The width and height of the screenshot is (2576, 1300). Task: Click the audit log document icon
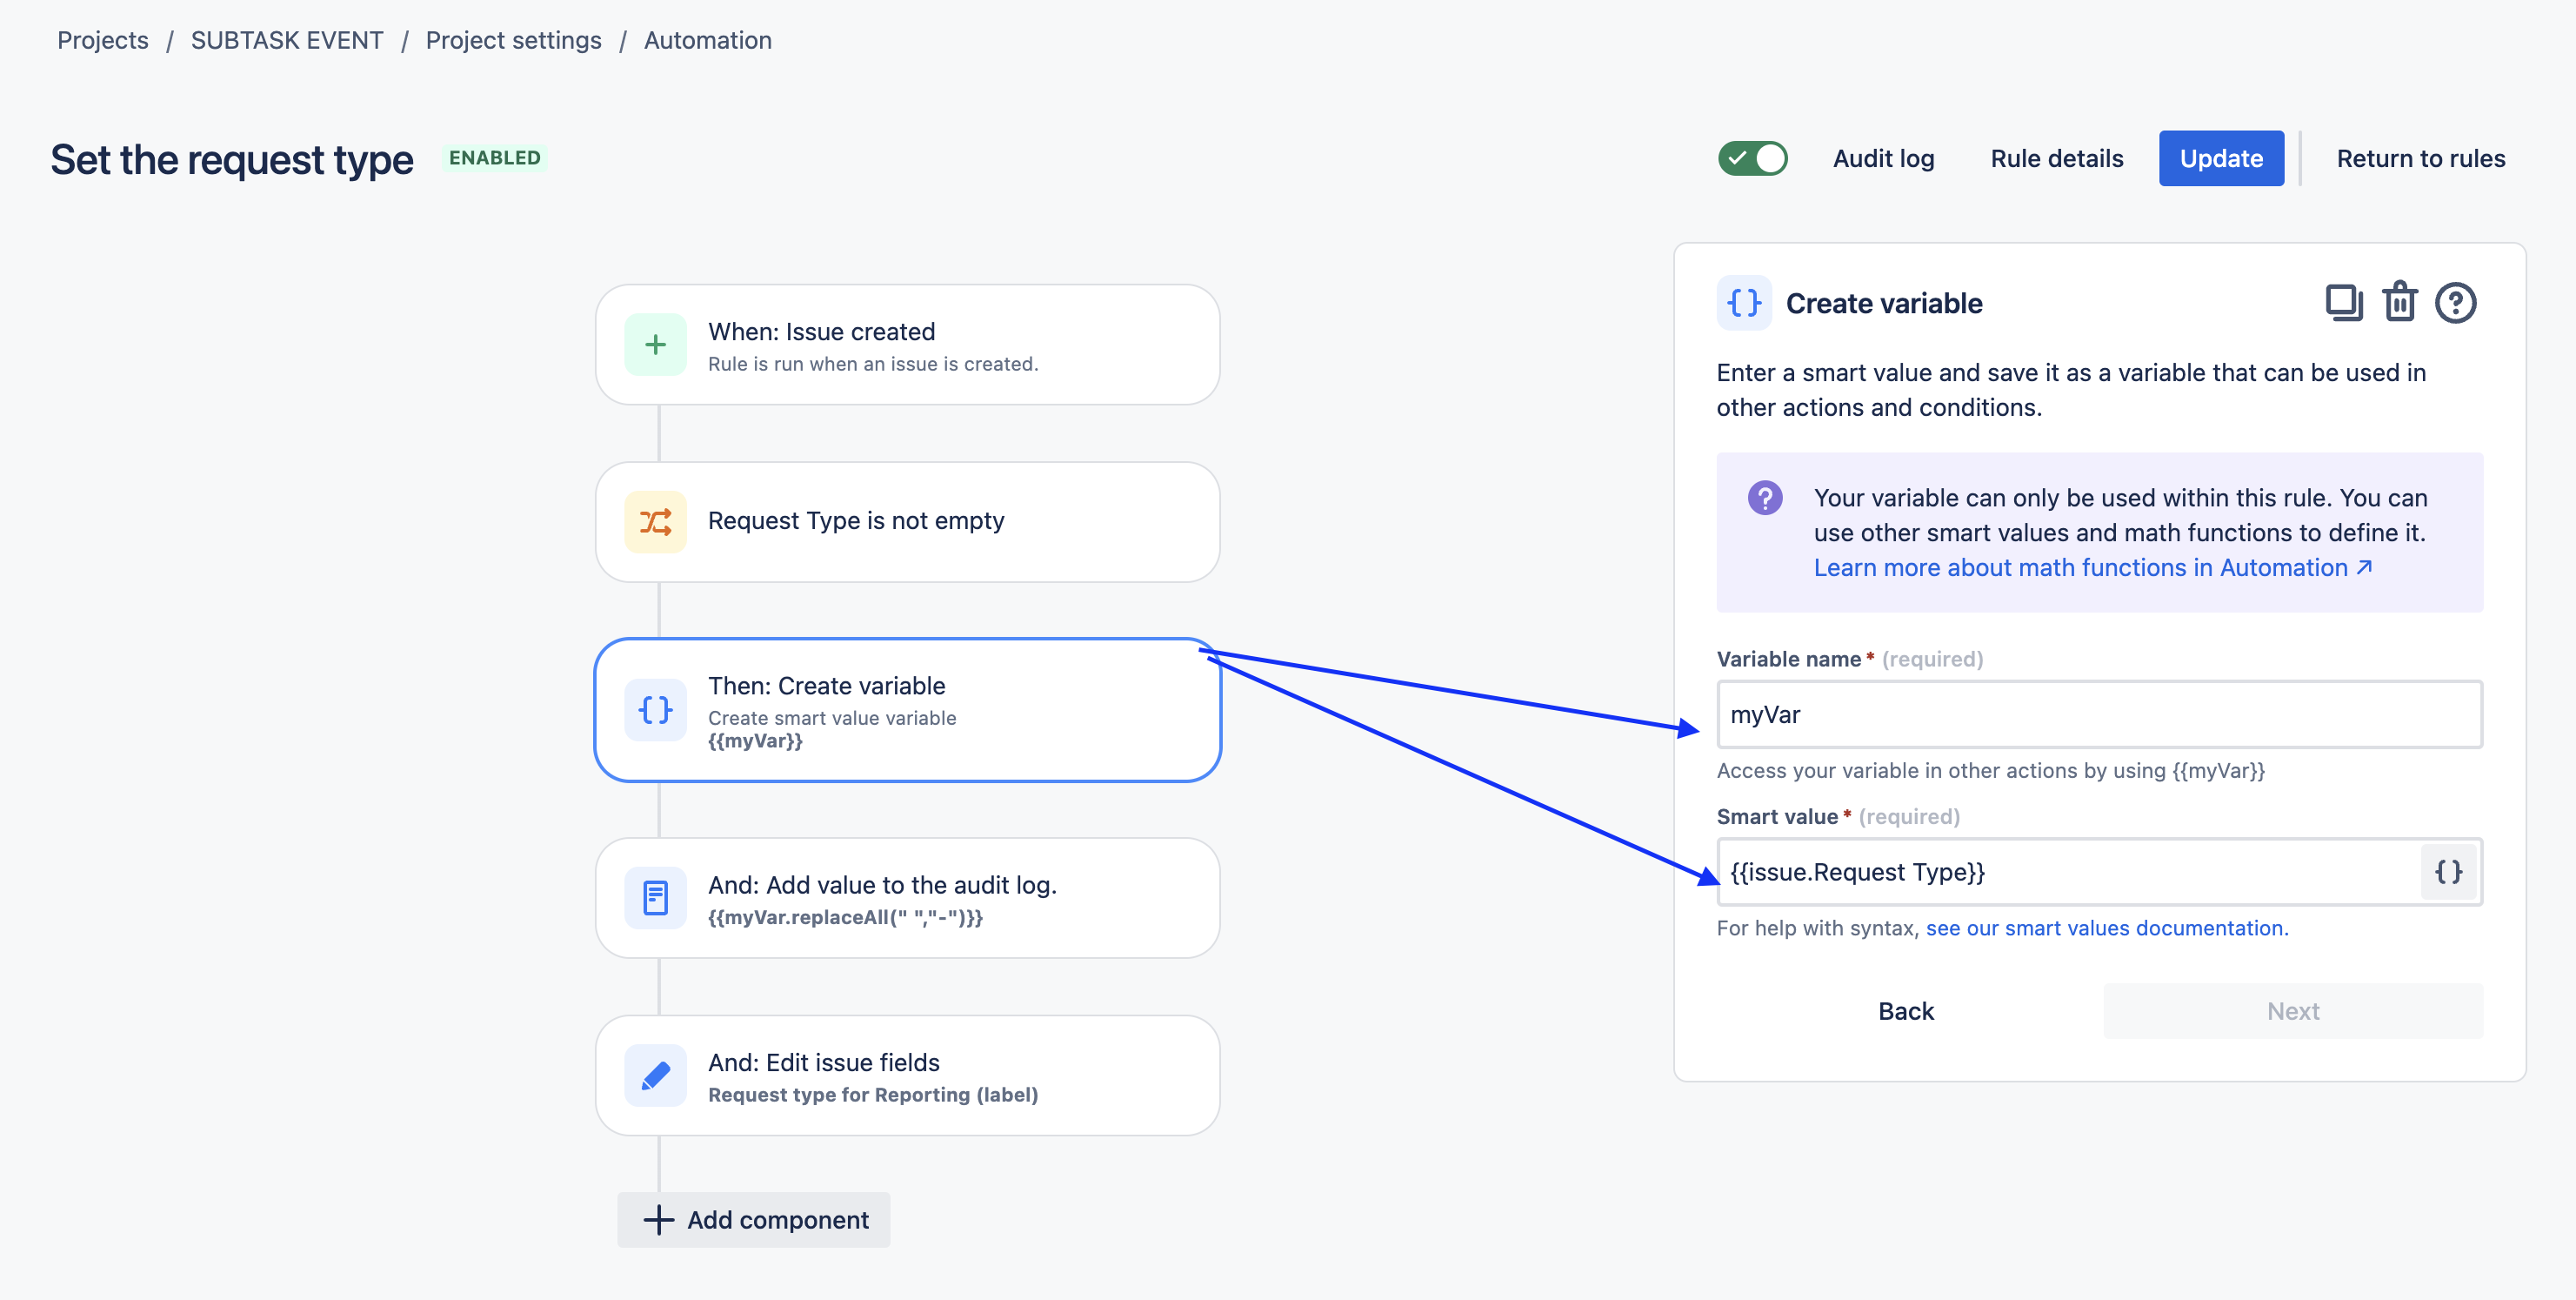[655, 898]
